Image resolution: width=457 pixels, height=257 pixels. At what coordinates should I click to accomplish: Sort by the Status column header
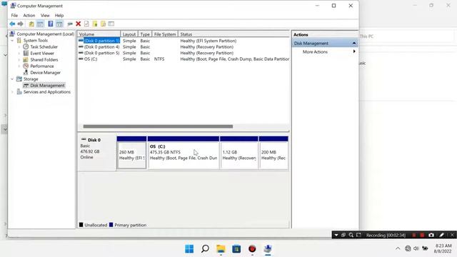[x=233, y=34]
